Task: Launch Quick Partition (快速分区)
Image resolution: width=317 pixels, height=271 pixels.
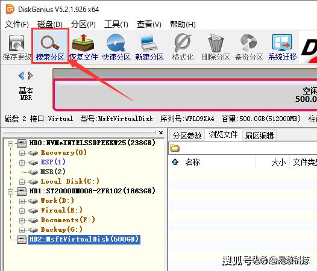Action: (116, 48)
